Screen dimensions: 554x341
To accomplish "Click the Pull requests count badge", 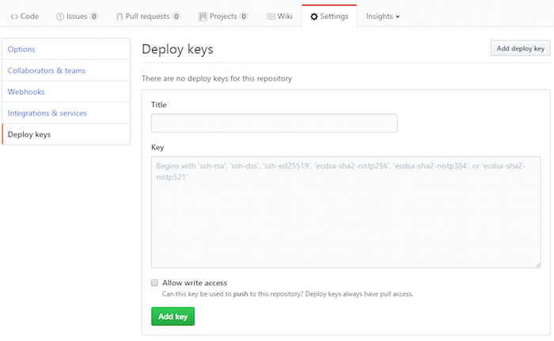I will (x=176, y=16).
